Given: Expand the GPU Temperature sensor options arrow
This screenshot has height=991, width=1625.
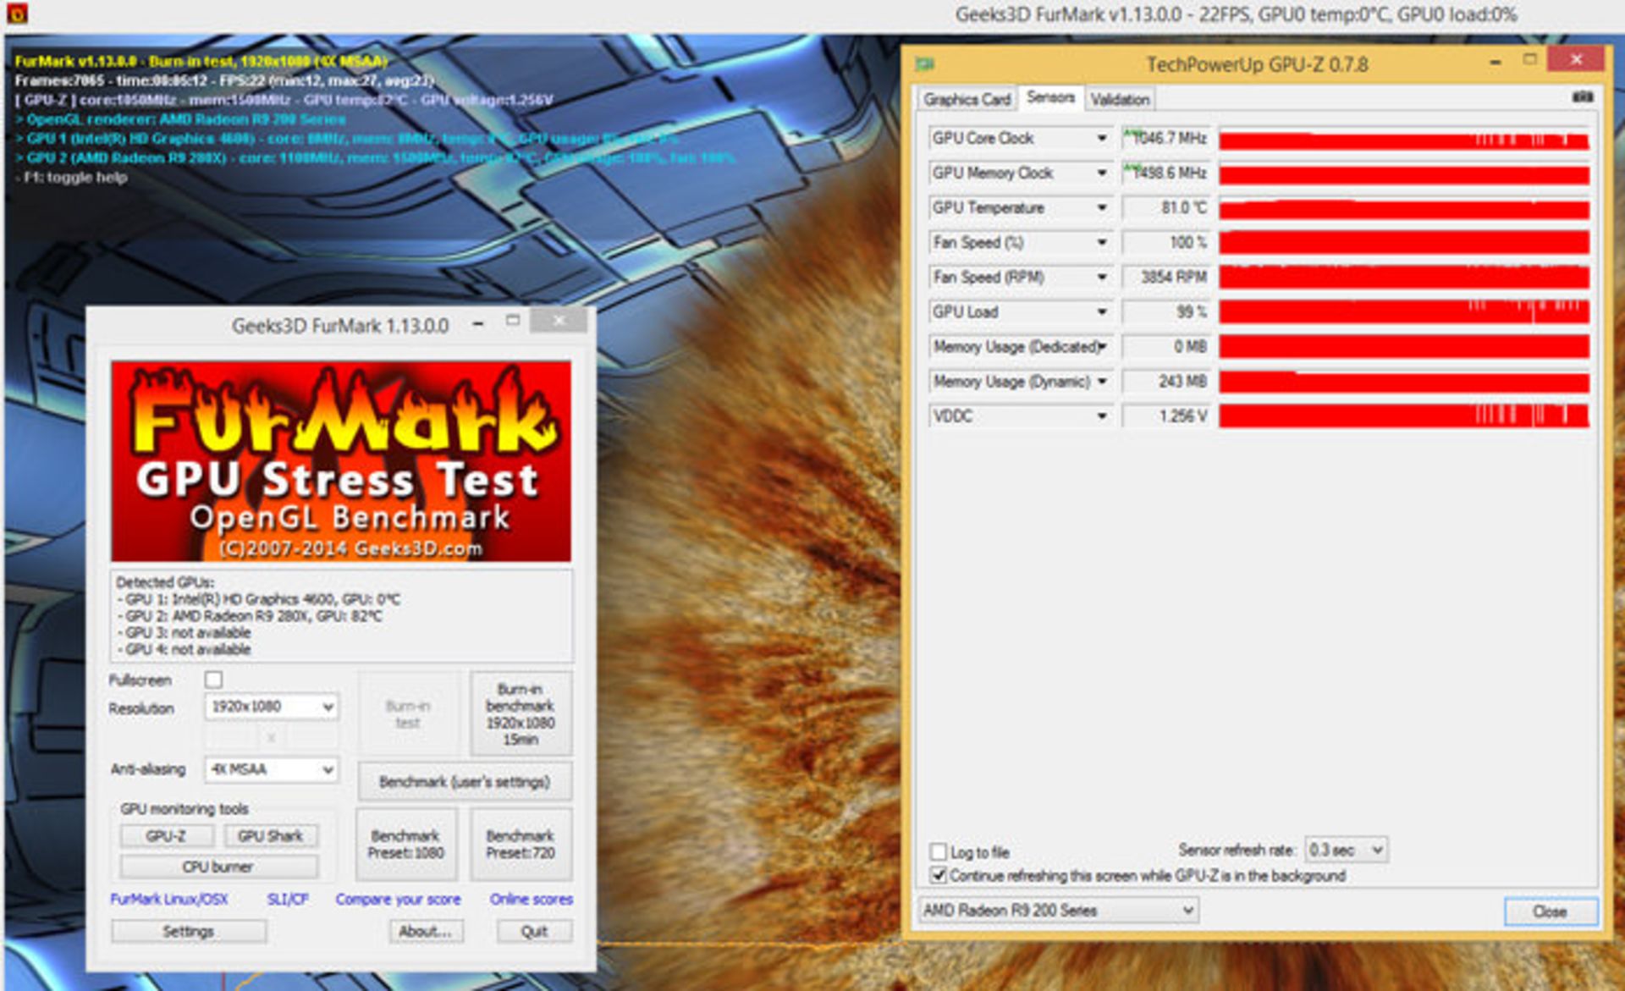Looking at the screenshot, I should [x=1101, y=207].
